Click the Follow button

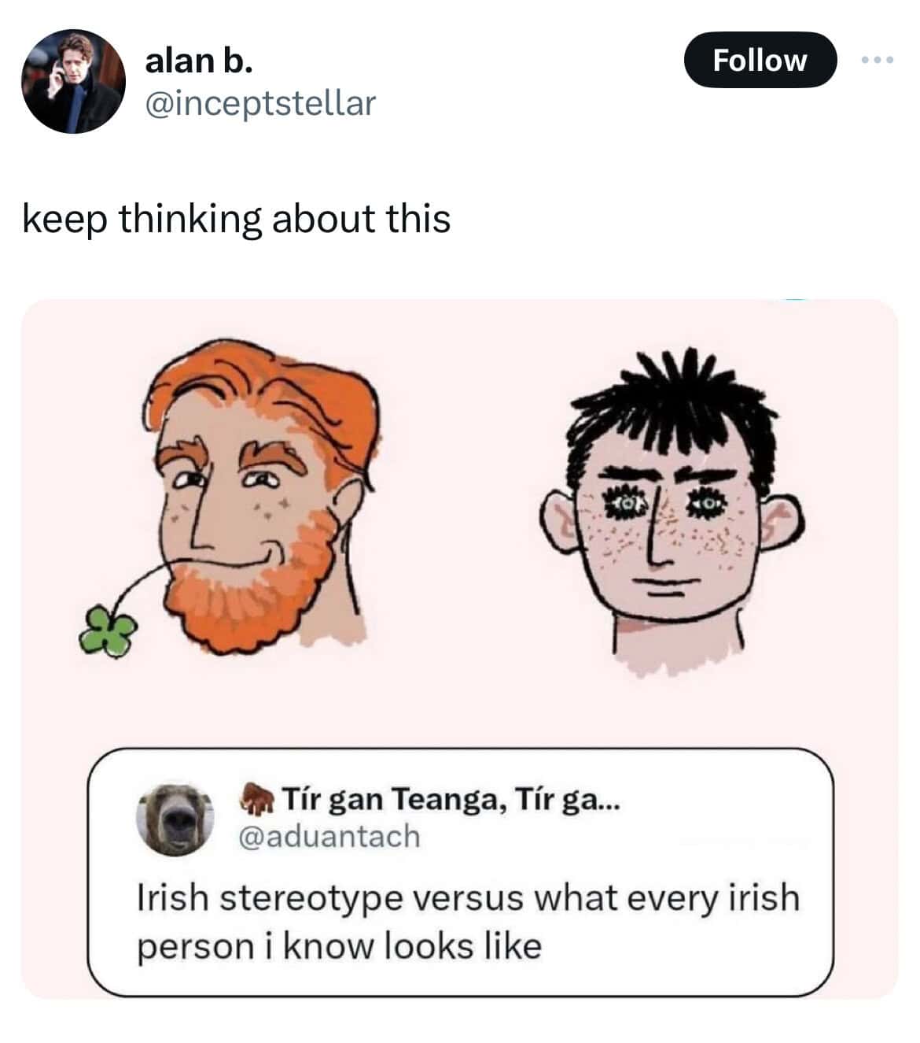click(x=759, y=60)
